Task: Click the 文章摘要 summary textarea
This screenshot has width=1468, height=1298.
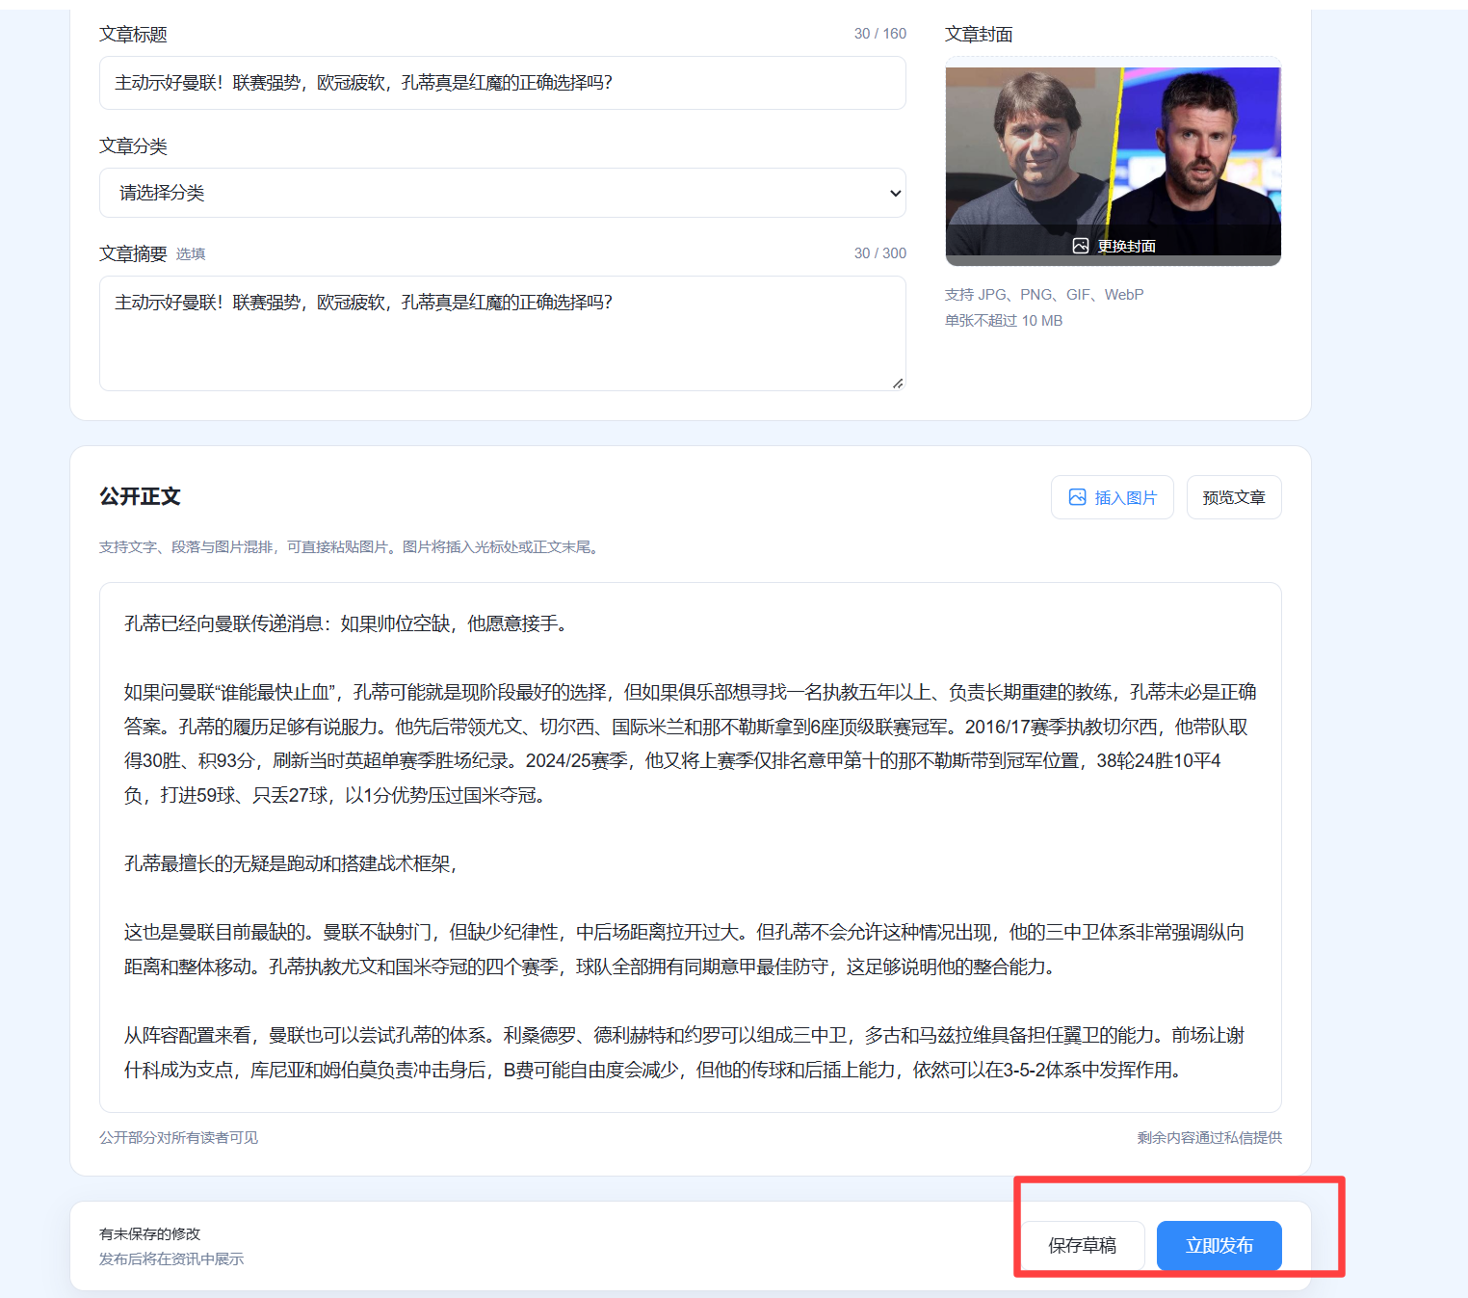Action: [x=502, y=333]
